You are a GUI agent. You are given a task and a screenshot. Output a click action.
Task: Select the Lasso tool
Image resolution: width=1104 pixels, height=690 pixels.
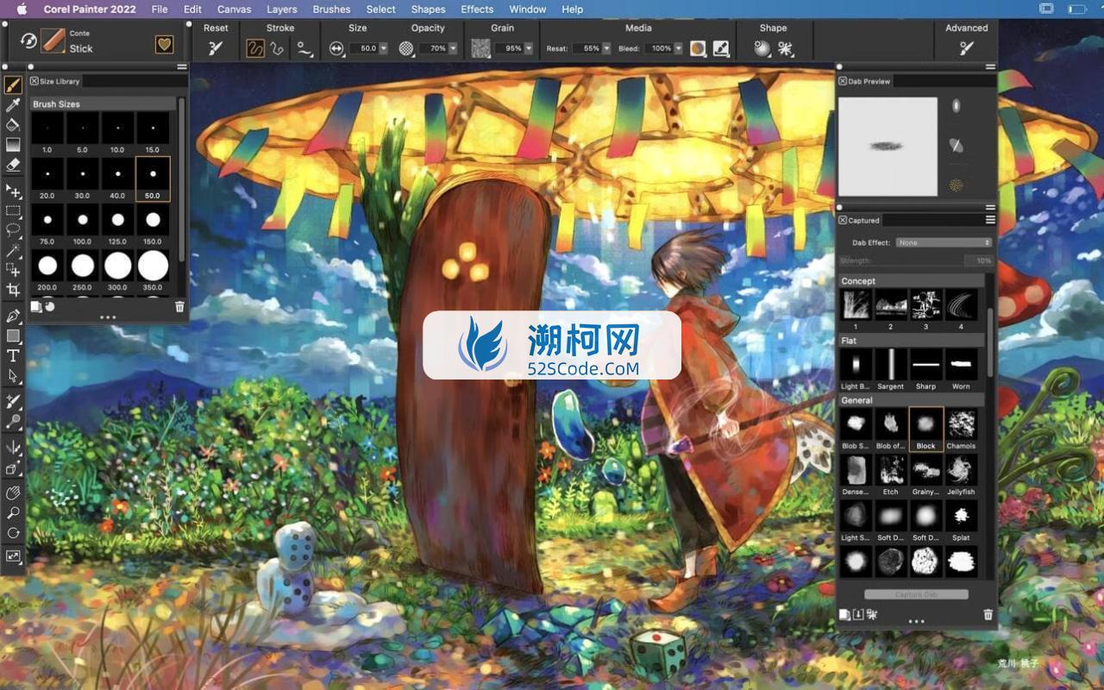tap(13, 230)
